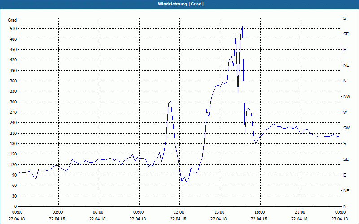
Task: Select the 360 y-axis label
Action: tap(13, 81)
